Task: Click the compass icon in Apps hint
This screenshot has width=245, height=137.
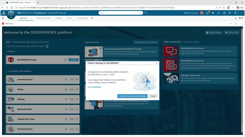Action: [47, 46]
